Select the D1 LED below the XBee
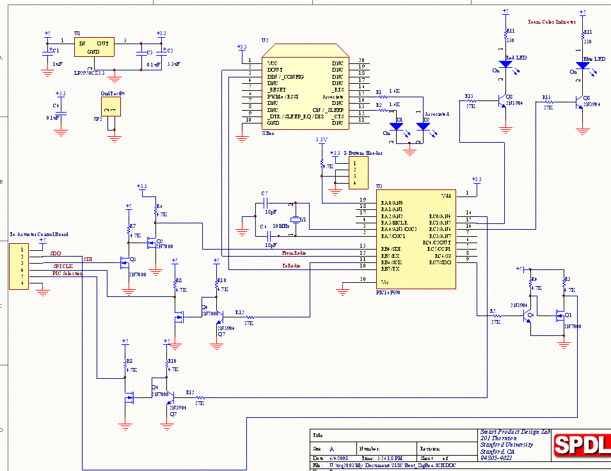 pyautogui.click(x=397, y=127)
